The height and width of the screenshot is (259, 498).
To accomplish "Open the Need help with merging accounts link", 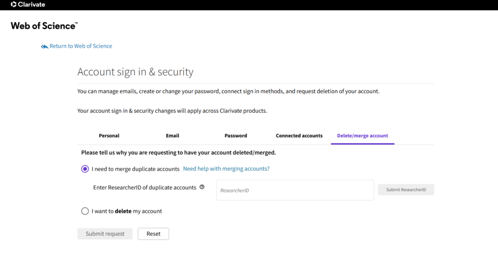I will point(226,169).
